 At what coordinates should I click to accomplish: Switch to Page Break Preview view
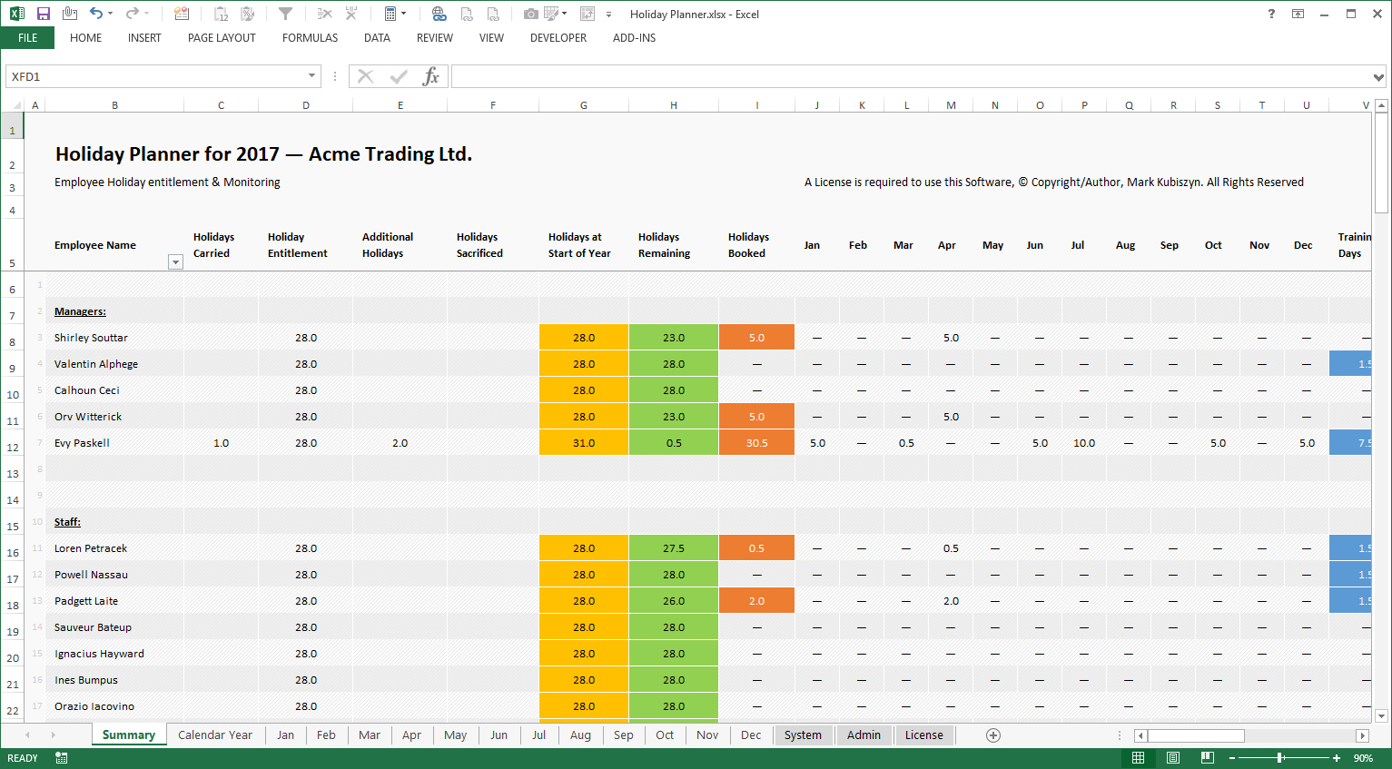click(1207, 758)
